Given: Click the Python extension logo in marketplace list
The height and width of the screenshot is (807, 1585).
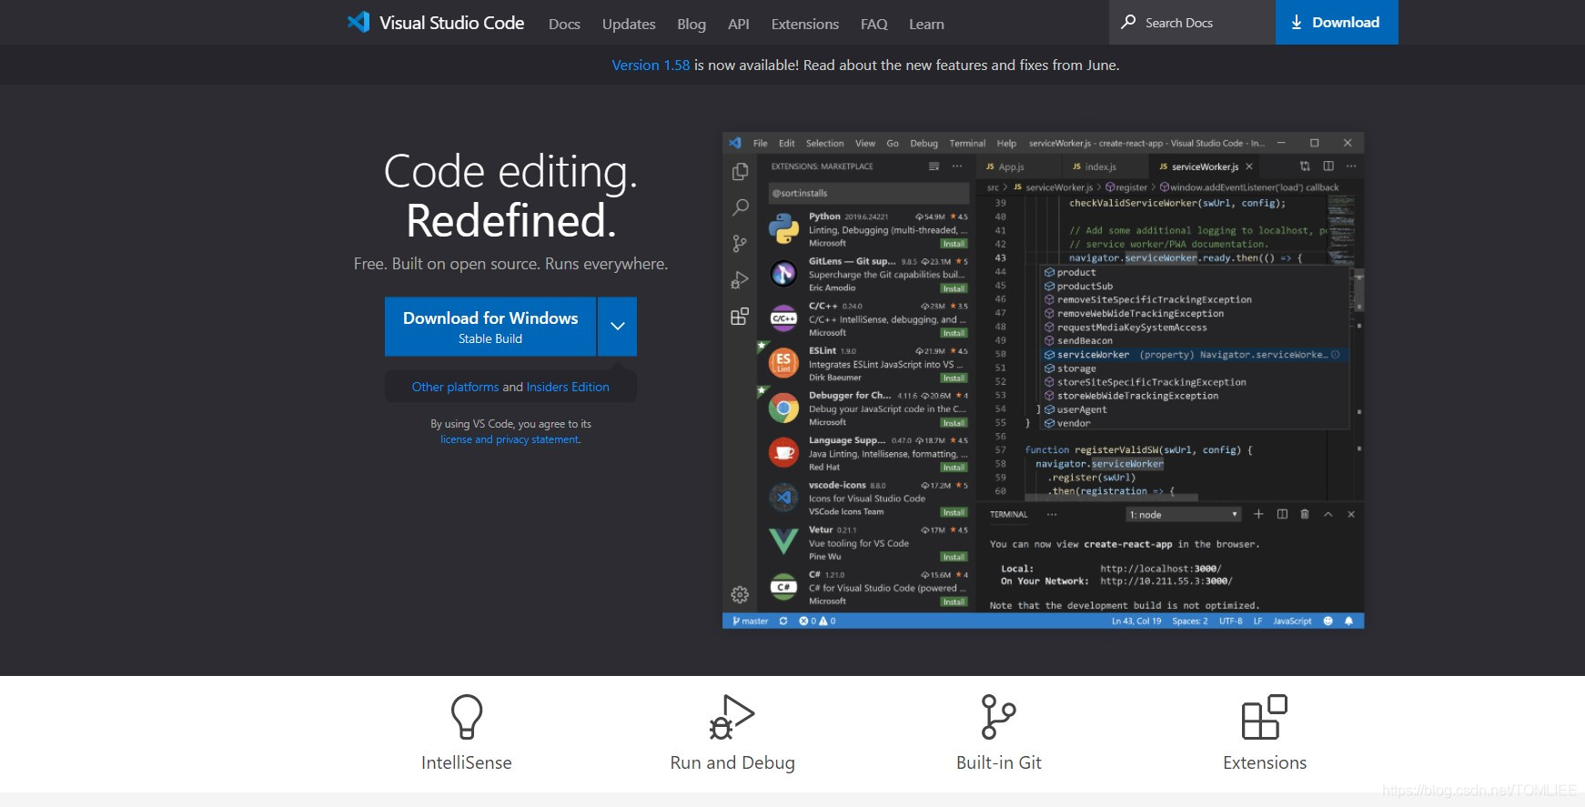Looking at the screenshot, I should pyautogui.click(x=783, y=228).
